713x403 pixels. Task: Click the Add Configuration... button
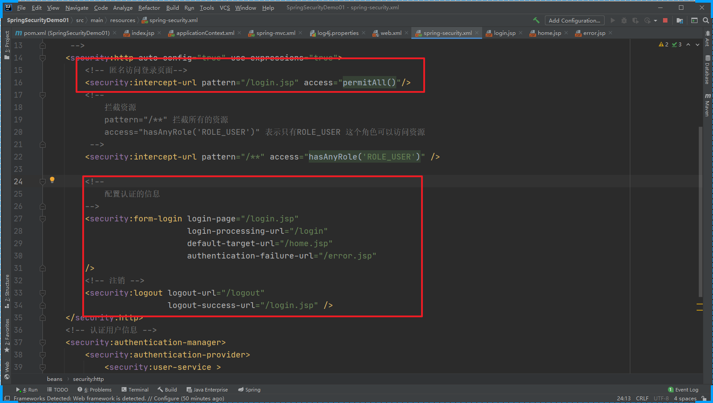(x=575, y=20)
